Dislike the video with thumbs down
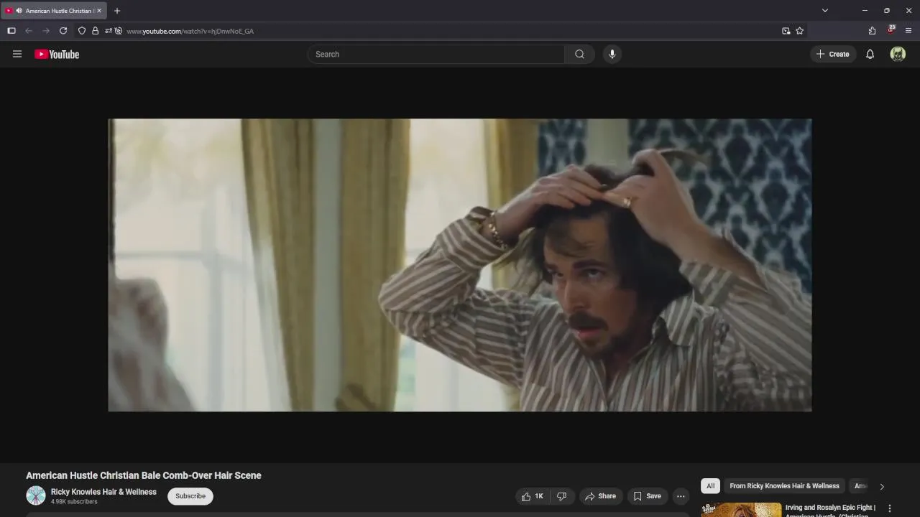This screenshot has width=920, height=517. [561, 496]
